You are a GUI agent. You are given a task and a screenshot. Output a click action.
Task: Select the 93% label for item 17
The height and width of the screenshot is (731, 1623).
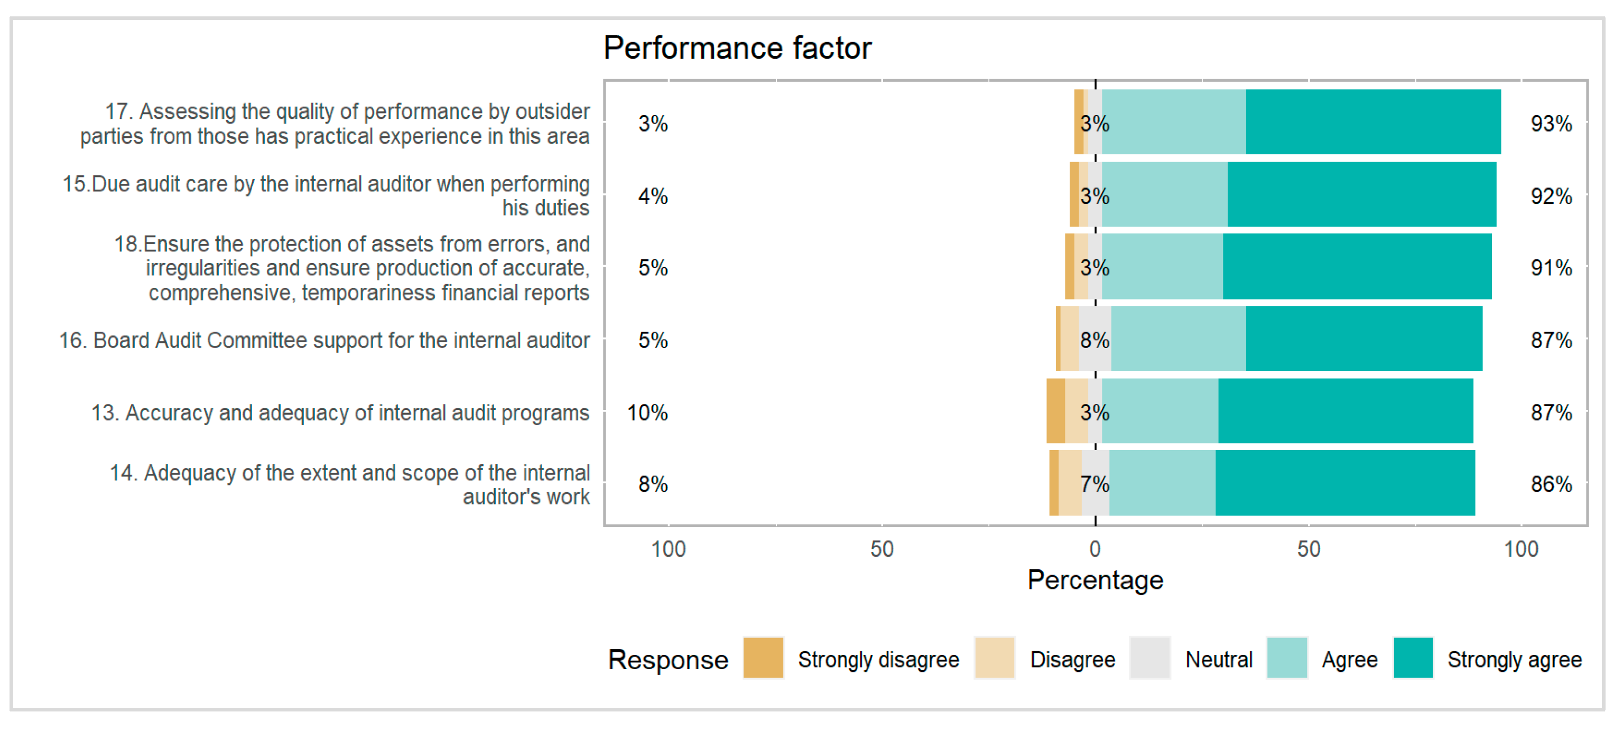(x=1551, y=124)
